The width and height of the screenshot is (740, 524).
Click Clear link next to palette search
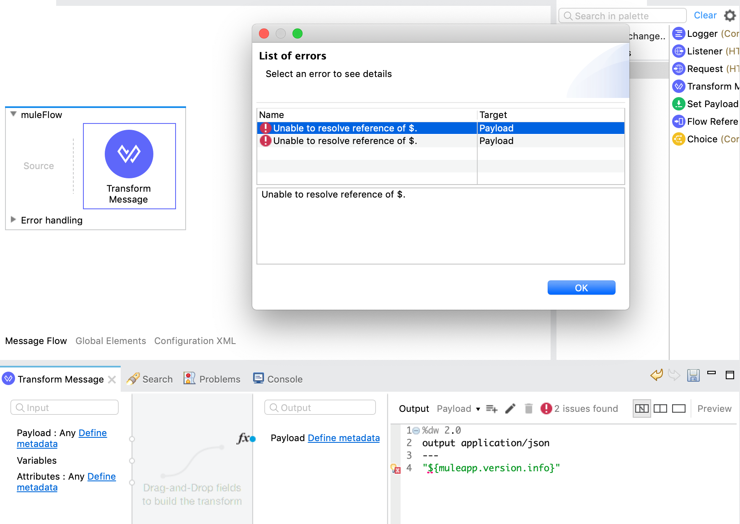[x=705, y=15]
